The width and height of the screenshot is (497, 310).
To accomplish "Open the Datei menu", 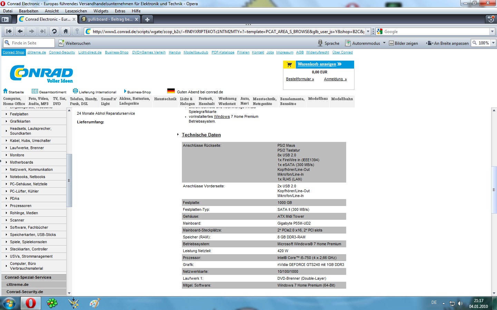I will 8,11.
